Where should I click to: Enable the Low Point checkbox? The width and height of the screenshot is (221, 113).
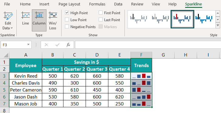[x=67, y=20]
